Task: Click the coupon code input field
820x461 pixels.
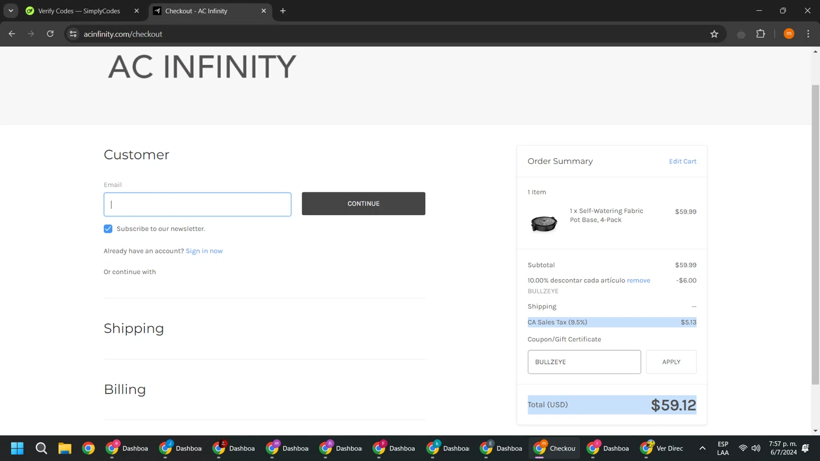Action: click(x=584, y=362)
